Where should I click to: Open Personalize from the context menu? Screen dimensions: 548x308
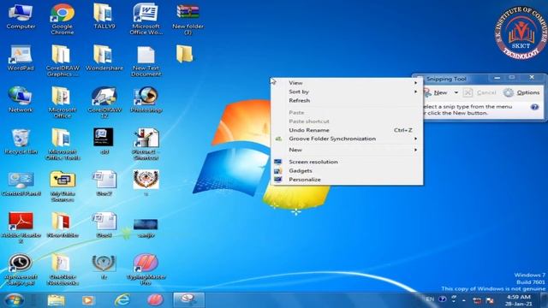pos(346,179)
